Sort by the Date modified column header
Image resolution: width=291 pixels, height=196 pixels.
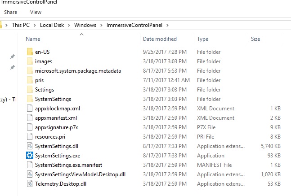[x=160, y=39]
